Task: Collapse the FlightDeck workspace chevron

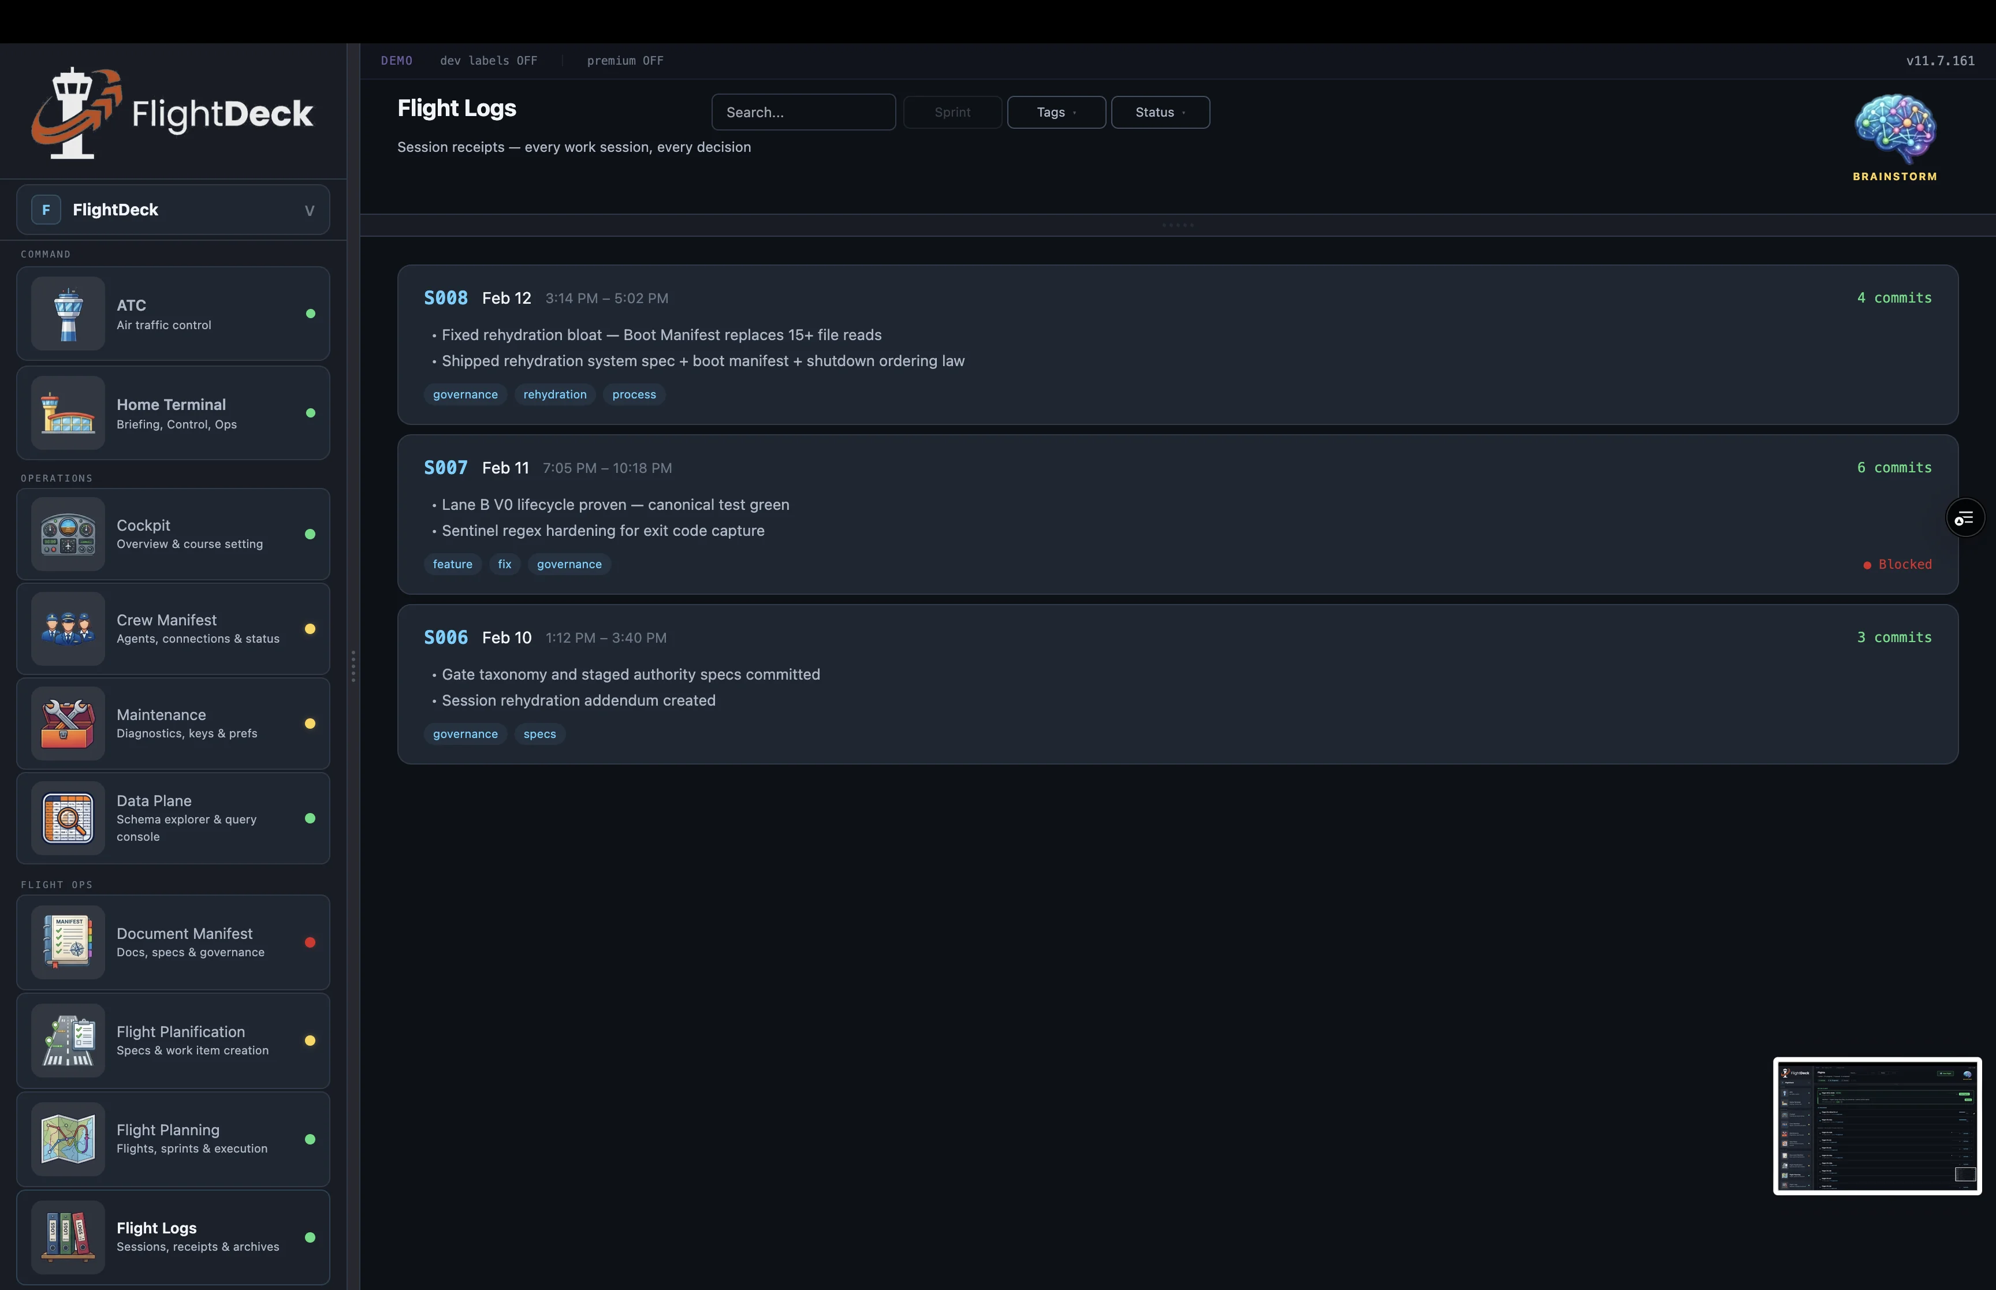Action: [308, 210]
